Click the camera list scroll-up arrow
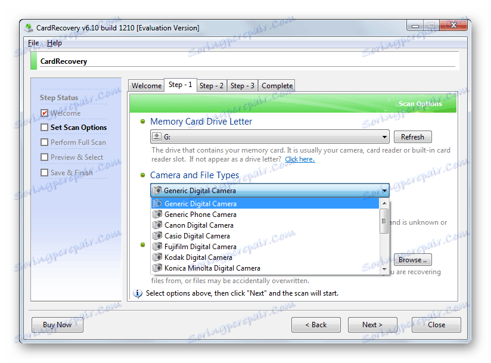The width and height of the screenshot is (491, 363). pyautogui.click(x=384, y=203)
